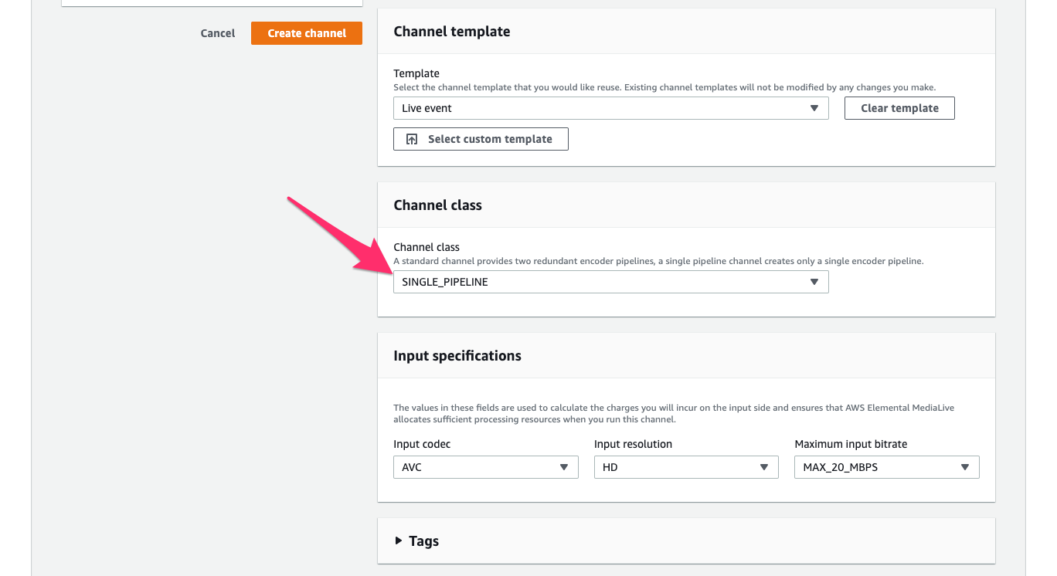
Task: Click the dropdown arrow on the Template selector
Action: 814,108
